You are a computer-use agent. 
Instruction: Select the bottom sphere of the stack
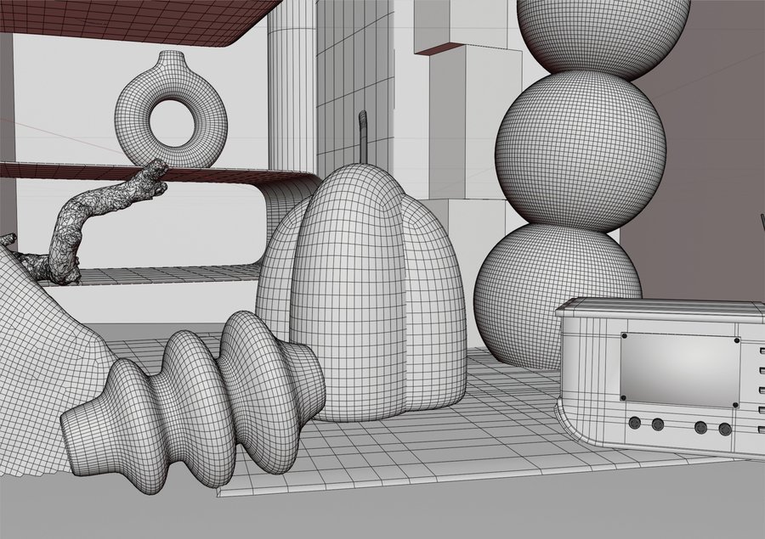pos(557,295)
